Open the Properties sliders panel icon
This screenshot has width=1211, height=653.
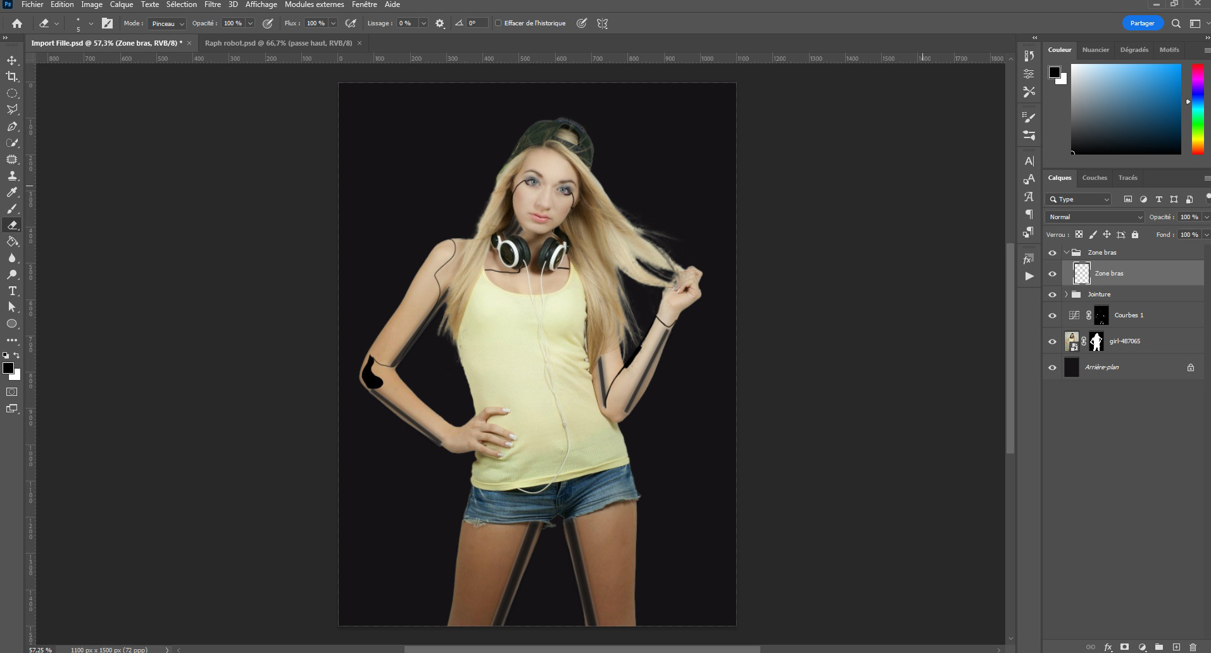[x=1029, y=73]
